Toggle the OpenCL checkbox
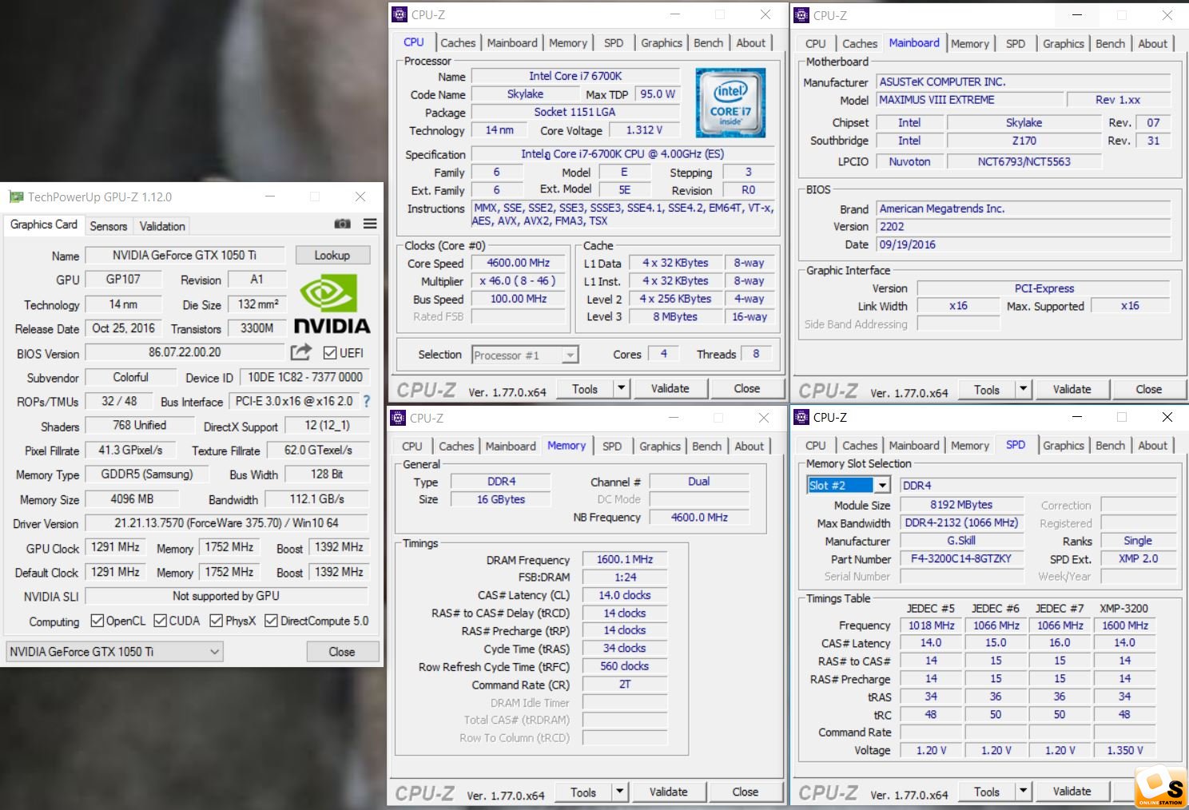Viewport: 1189px width, 810px height. 97,621
